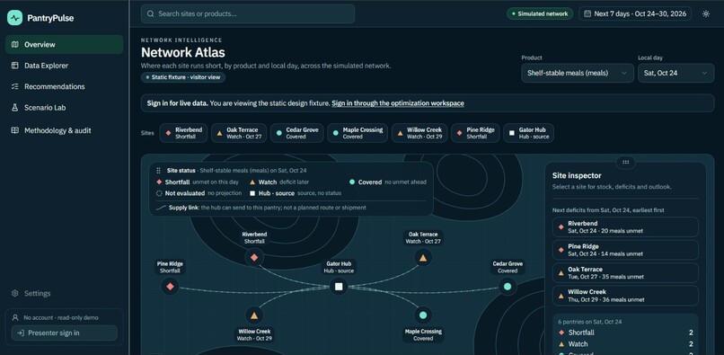This screenshot has height=355, width=724.
Task: Click the PantryPulse logo icon
Action: [x=14, y=18]
